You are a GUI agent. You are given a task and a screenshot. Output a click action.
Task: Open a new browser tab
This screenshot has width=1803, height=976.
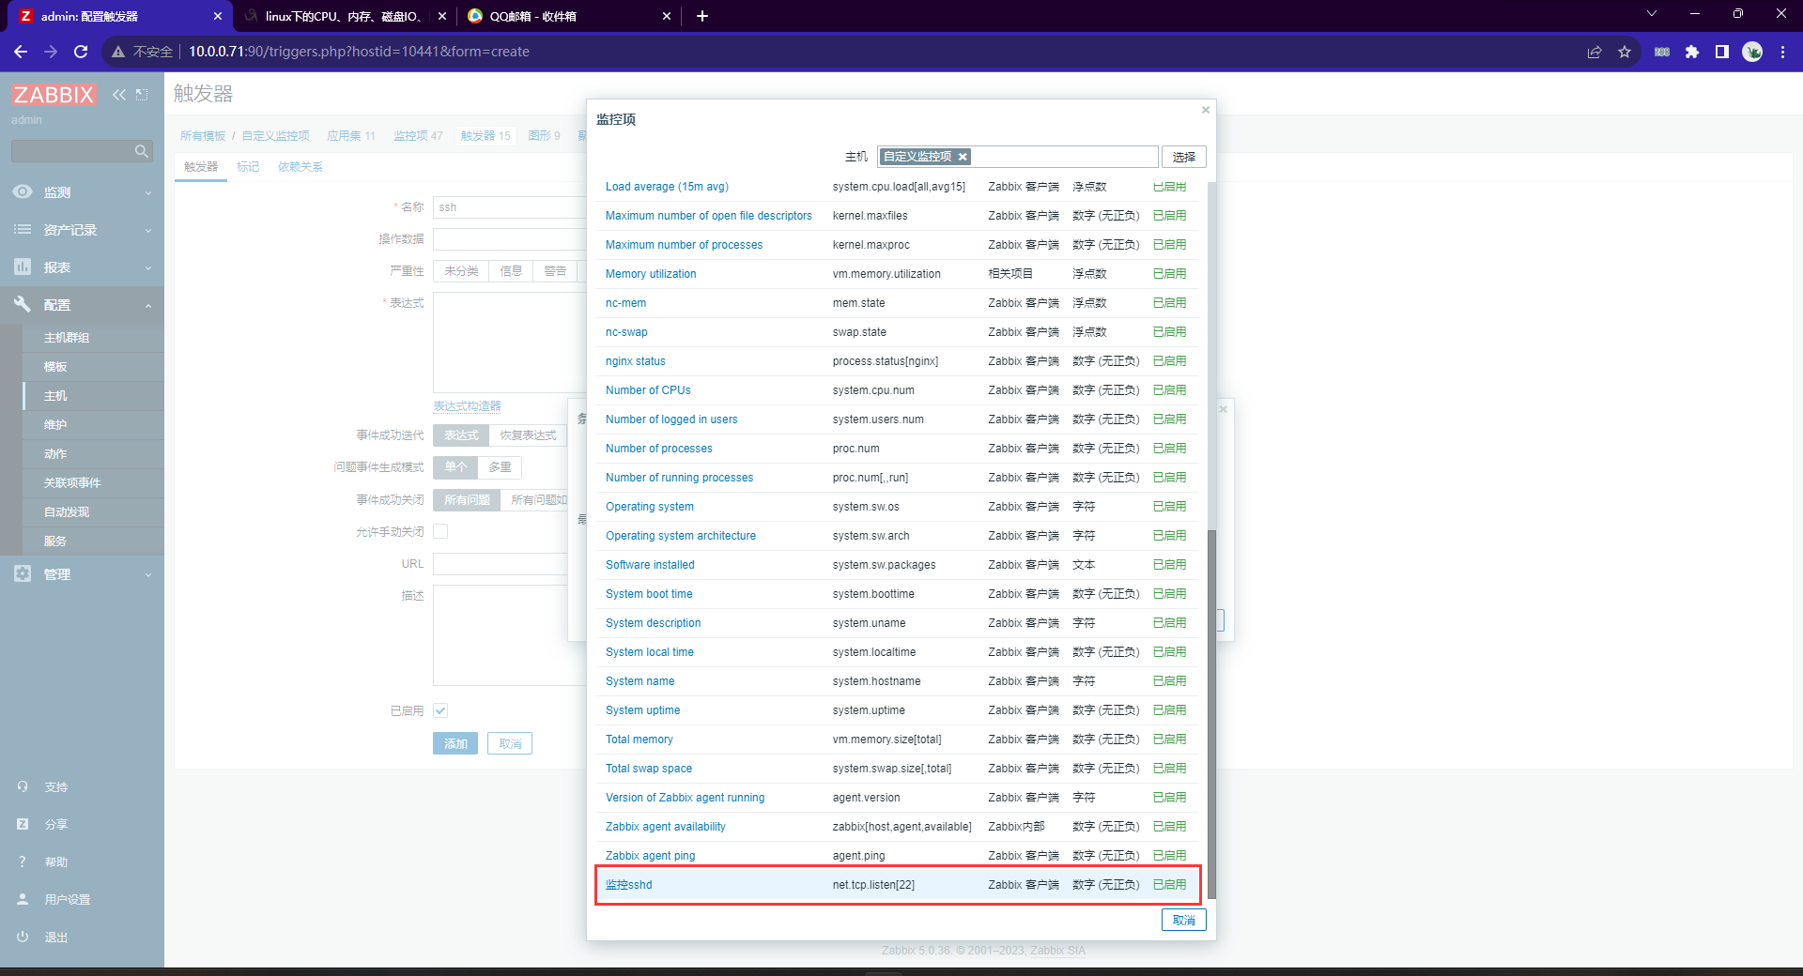coord(702,16)
